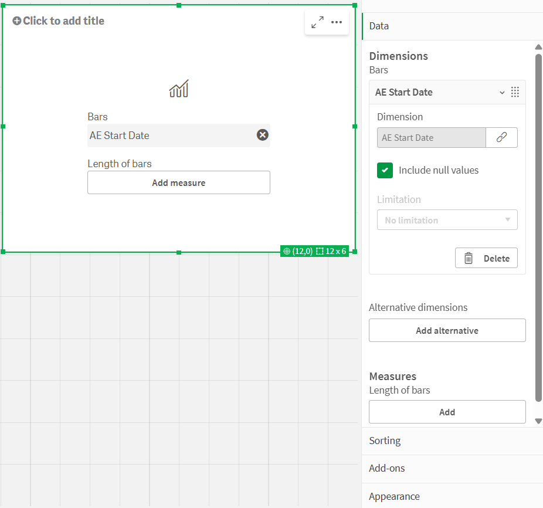Uncheck Include null values checkbox

tap(385, 170)
